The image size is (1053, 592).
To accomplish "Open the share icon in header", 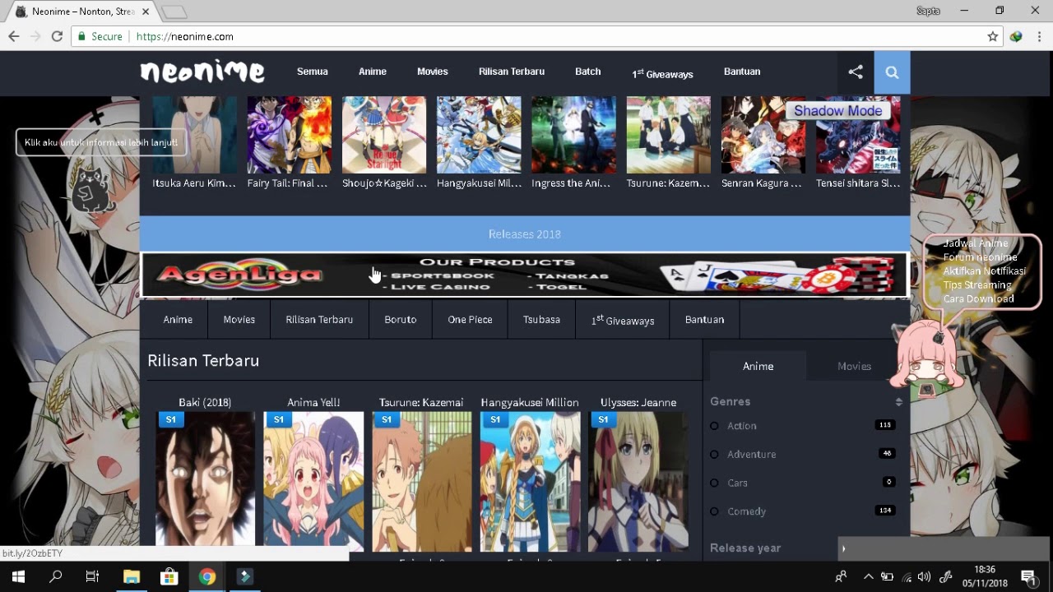I will tap(856, 72).
